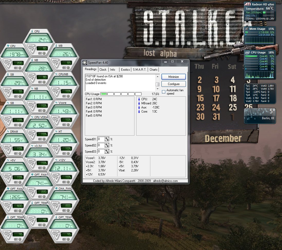Enable the Automatic fan speed checkbox
This screenshot has width=282, height=250.
(163, 92)
